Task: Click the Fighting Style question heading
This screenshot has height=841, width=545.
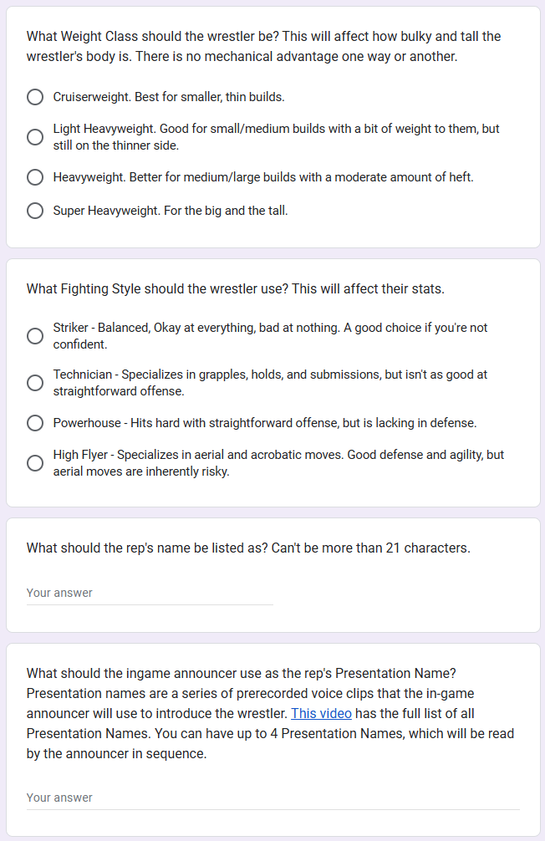Action: pyautogui.click(x=235, y=289)
